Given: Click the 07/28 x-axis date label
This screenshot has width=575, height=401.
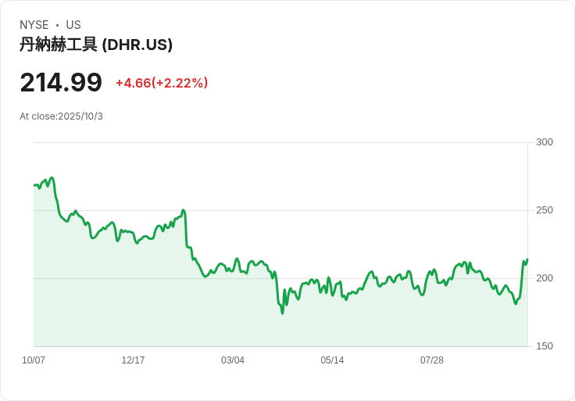Looking at the screenshot, I should (x=431, y=360).
